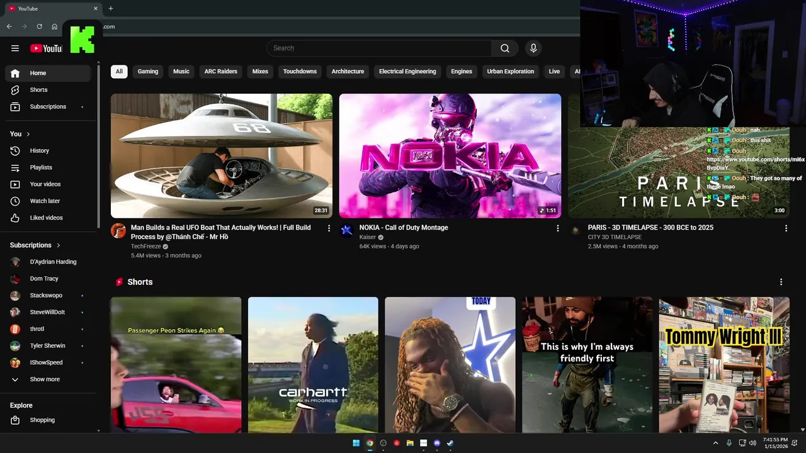Screen dimensions: 806x453
Task: Click TechFreeze channel avatar
Action: click(118, 231)
